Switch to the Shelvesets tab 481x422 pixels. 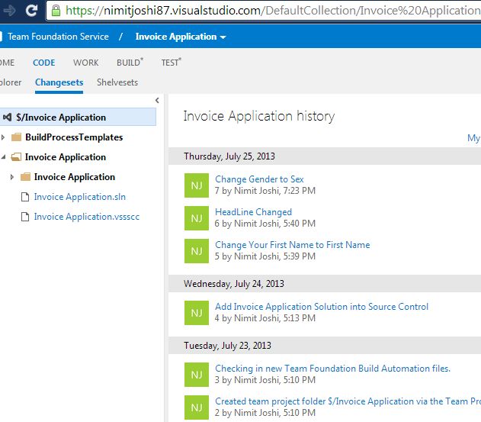[117, 82]
